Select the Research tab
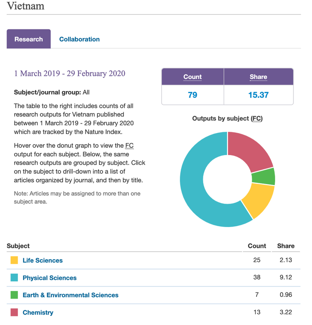The image size is (312, 325). point(29,39)
